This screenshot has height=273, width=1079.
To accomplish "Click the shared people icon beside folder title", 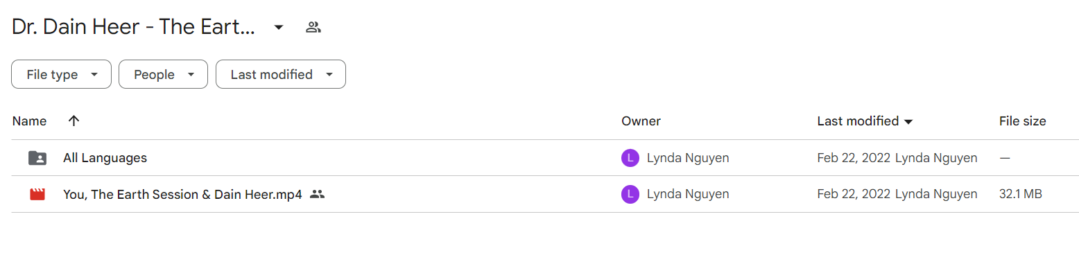I will pyautogui.click(x=313, y=28).
